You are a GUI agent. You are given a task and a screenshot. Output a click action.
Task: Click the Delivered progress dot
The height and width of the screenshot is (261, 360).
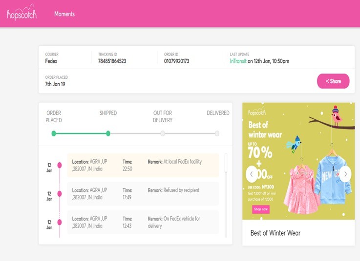tap(217, 133)
